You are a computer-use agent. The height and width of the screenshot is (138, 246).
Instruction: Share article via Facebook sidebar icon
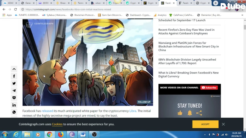[14, 76]
